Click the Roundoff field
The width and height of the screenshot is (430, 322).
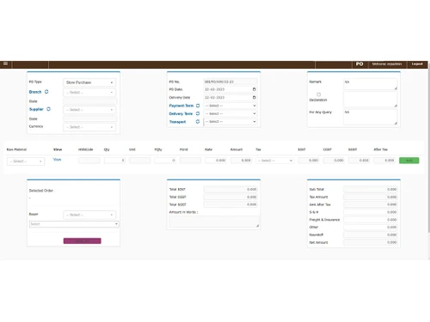click(x=371, y=234)
